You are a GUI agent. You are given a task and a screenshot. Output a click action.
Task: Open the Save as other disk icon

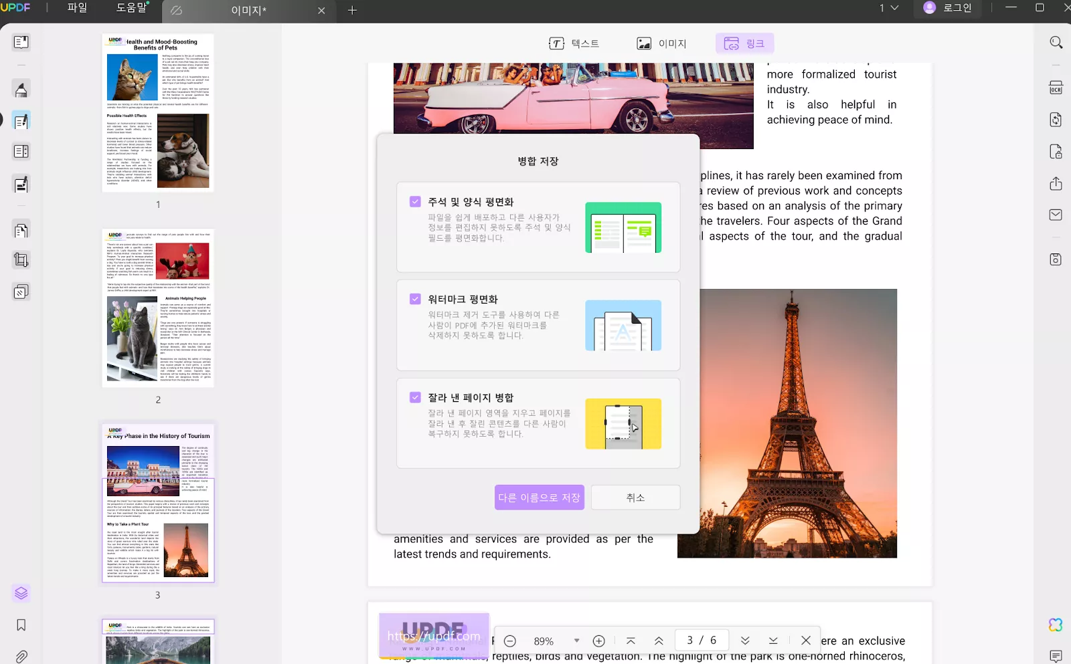pos(1056,259)
